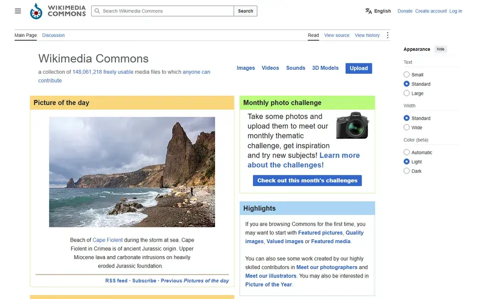This screenshot has width=478, height=299.
Task: Click the Log in link
Action: tap(456, 11)
